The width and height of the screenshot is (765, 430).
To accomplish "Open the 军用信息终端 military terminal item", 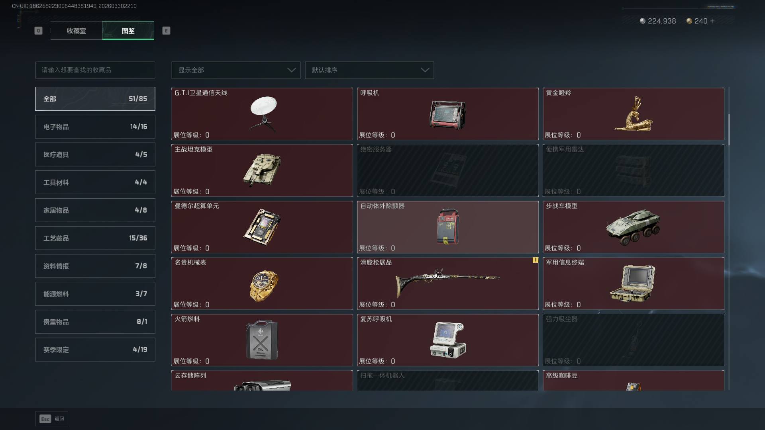I will 633,283.
